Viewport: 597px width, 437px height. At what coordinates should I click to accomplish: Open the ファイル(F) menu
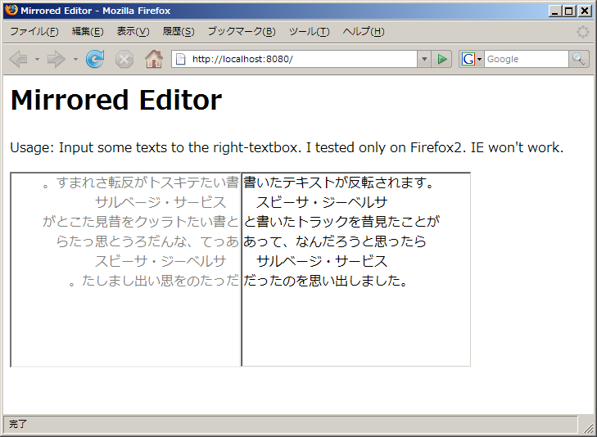(34, 32)
